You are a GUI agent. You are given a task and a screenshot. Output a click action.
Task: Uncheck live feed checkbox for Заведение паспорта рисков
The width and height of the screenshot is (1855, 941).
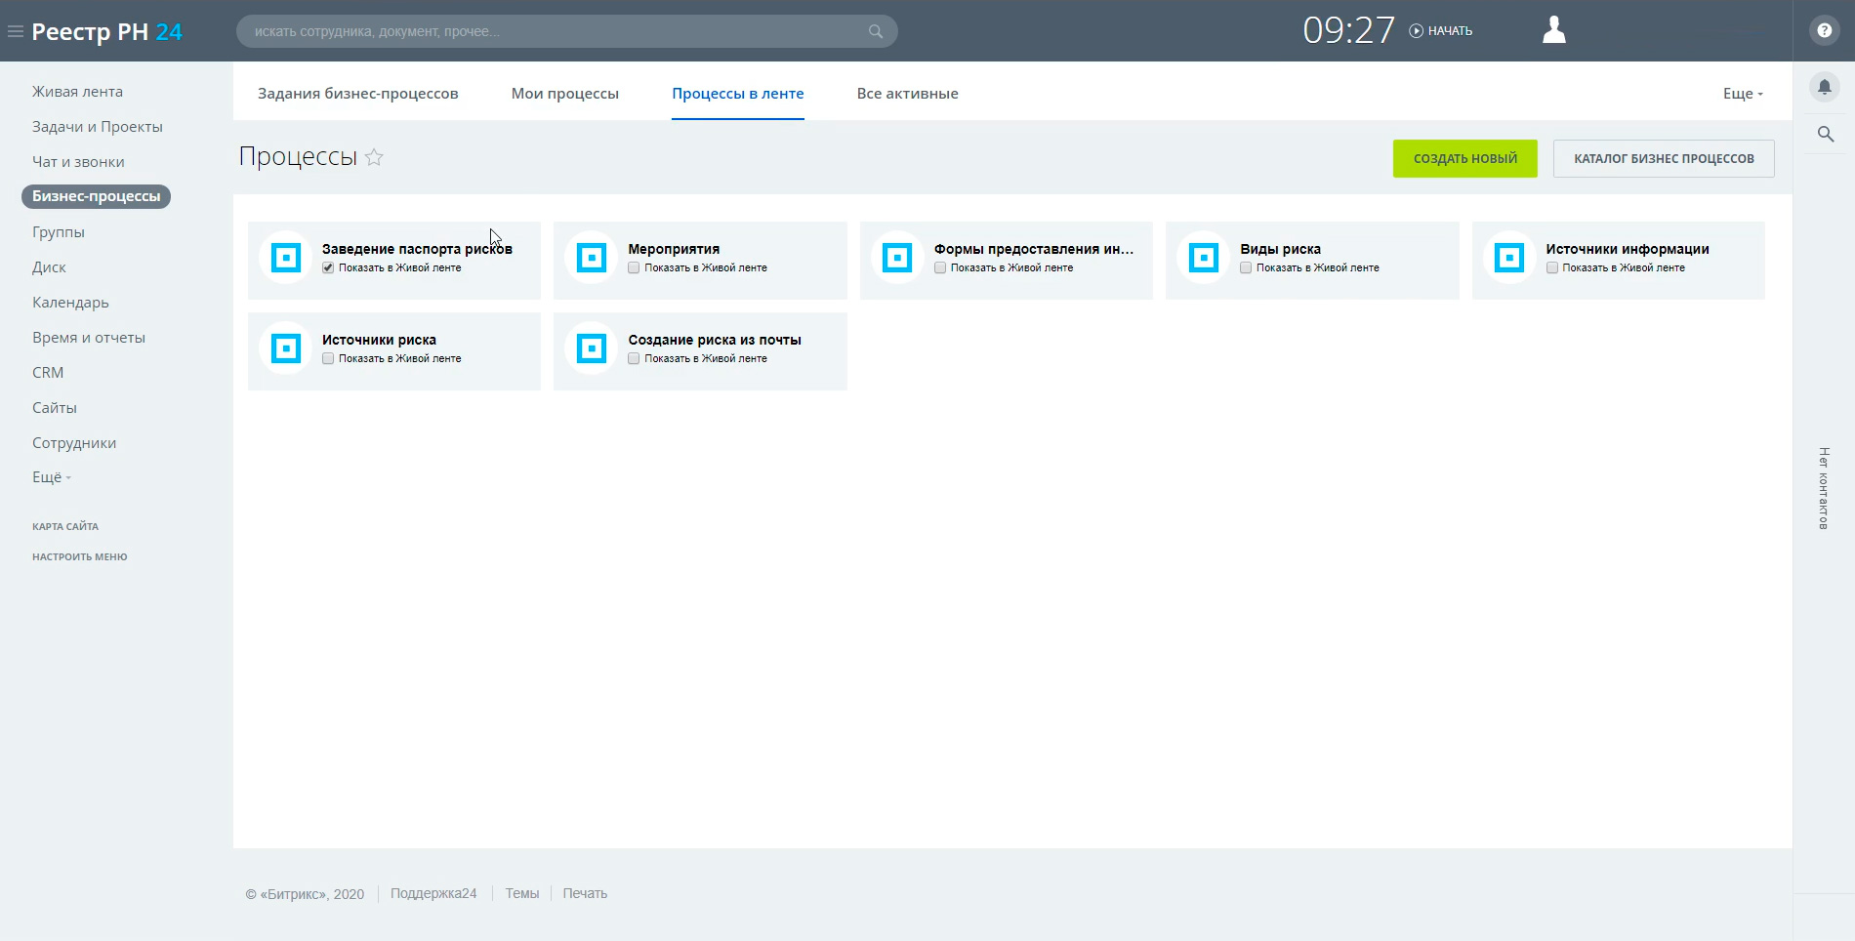(x=328, y=267)
